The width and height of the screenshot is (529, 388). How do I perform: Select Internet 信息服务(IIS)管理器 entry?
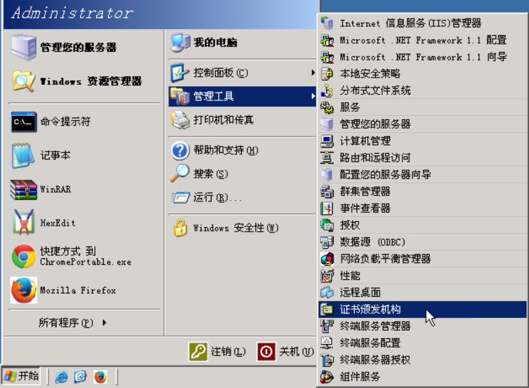423,24
